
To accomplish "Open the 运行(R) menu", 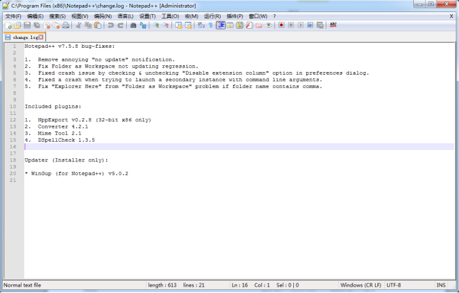I will pyautogui.click(x=212, y=16).
